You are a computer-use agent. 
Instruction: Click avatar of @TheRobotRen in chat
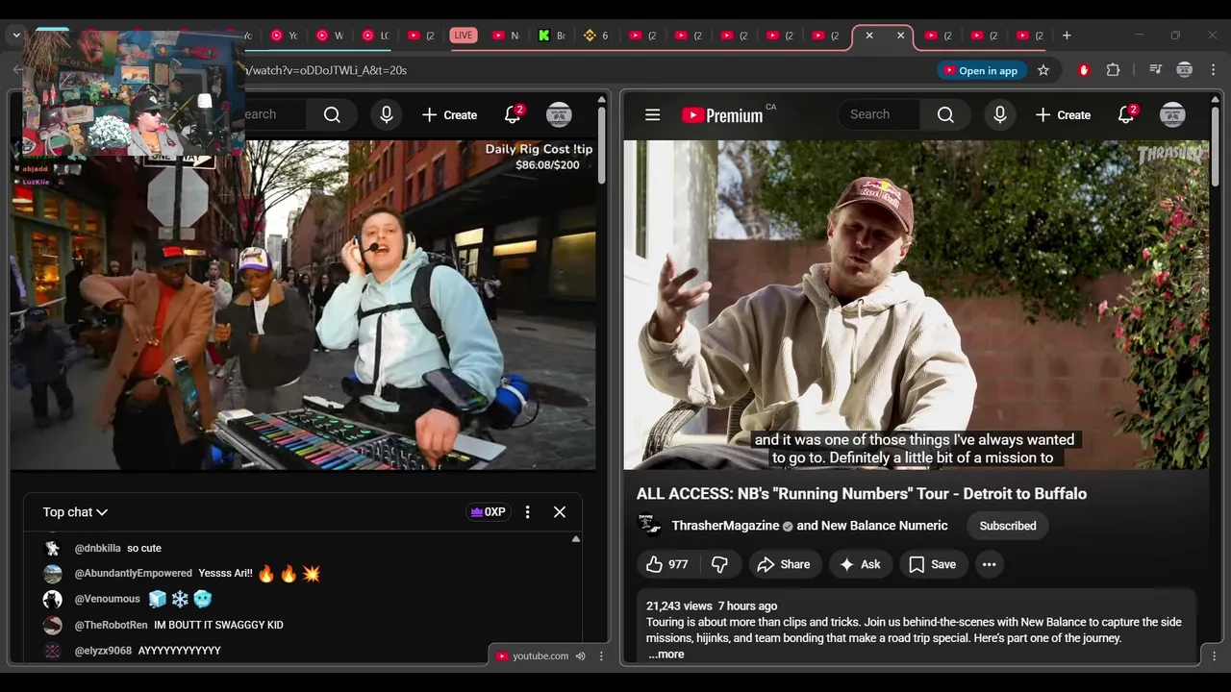tap(53, 625)
